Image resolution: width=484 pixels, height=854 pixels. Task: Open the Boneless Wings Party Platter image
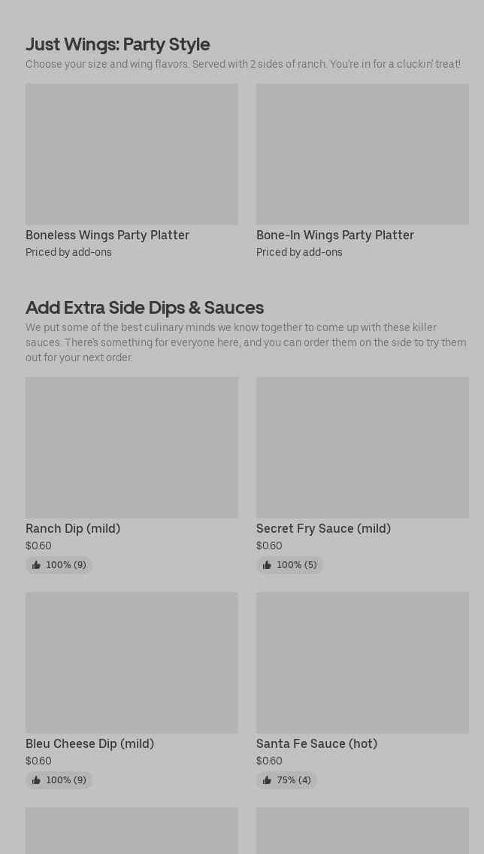click(132, 154)
